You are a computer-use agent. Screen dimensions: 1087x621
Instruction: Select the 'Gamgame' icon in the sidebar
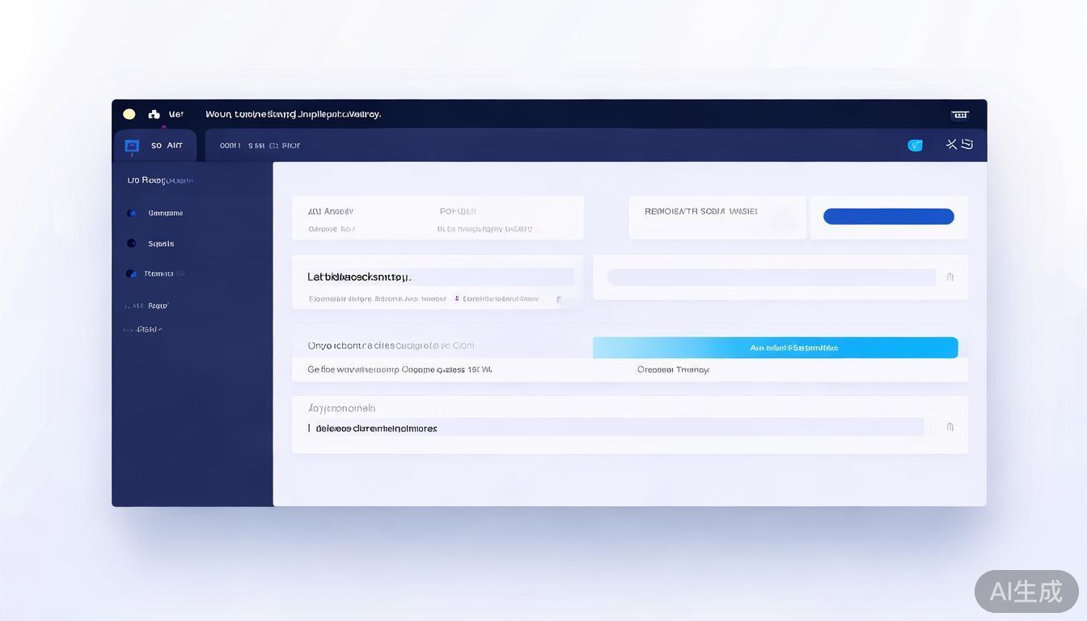point(132,213)
